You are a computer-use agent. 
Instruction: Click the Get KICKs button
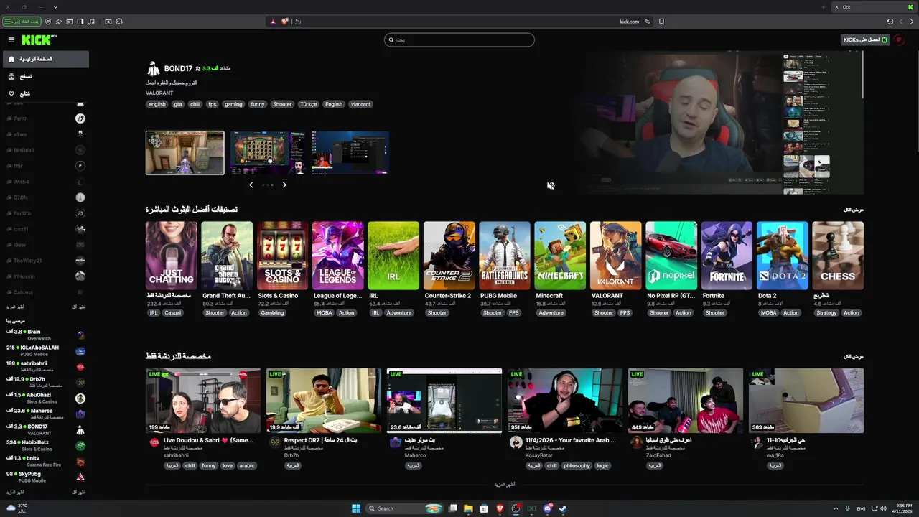(x=865, y=39)
